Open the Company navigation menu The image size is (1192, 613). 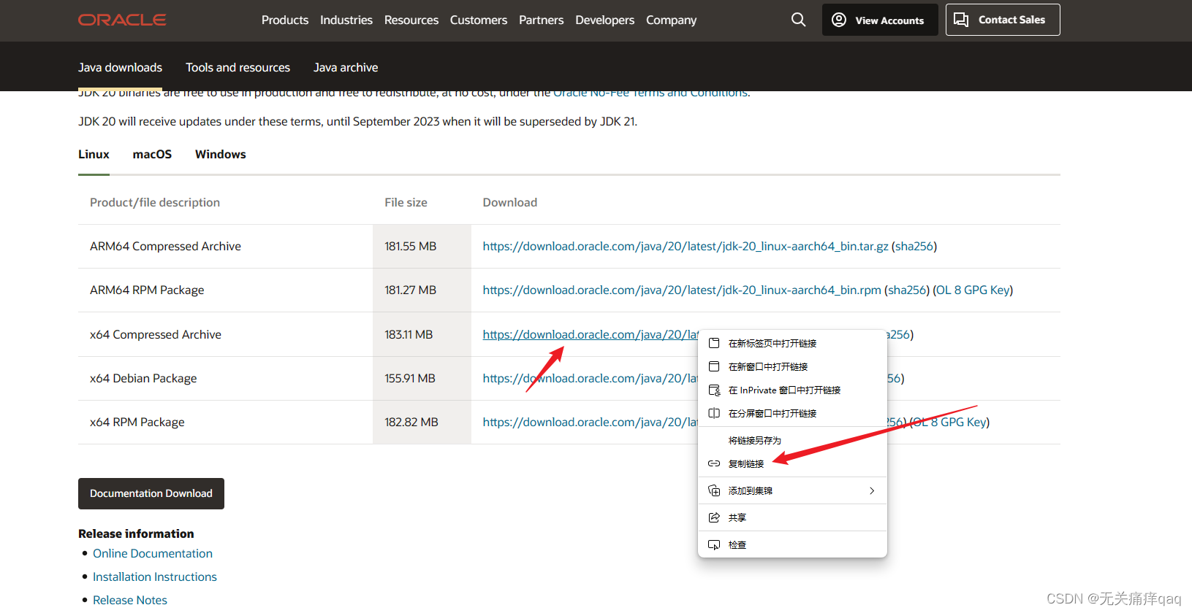(x=671, y=20)
